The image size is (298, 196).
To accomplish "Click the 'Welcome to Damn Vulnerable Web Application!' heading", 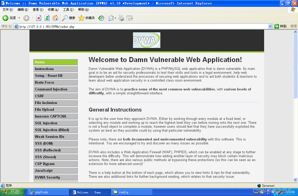I will click(165, 60).
